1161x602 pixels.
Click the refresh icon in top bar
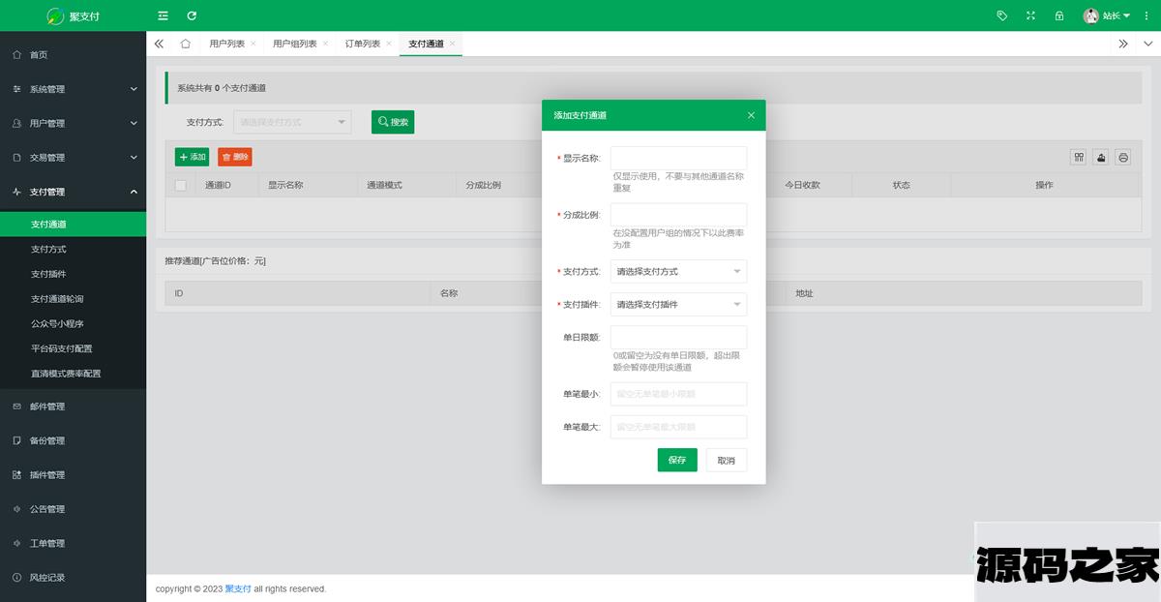pos(192,15)
